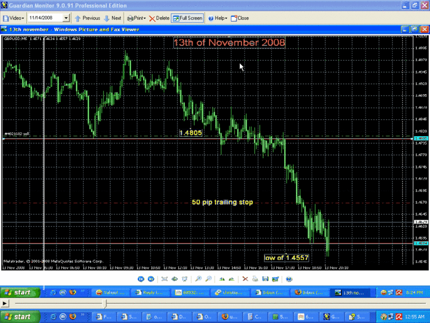Viewport: 430px width, 323px height.
Task: Expand the date picker showing 11/14/2008
Action: (x=66, y=18)
